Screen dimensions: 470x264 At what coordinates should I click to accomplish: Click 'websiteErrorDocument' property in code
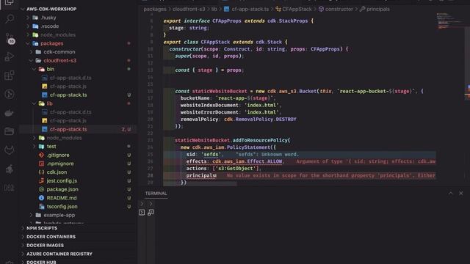coord(209,112)
